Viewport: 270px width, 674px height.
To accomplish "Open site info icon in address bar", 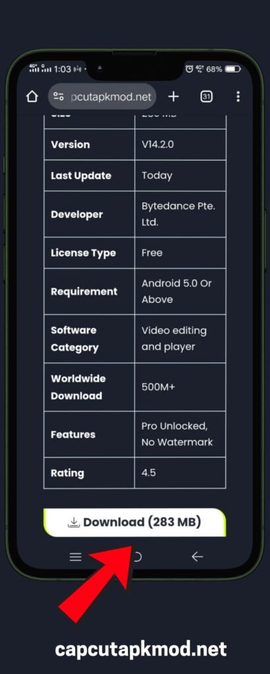I will (59, 97).
